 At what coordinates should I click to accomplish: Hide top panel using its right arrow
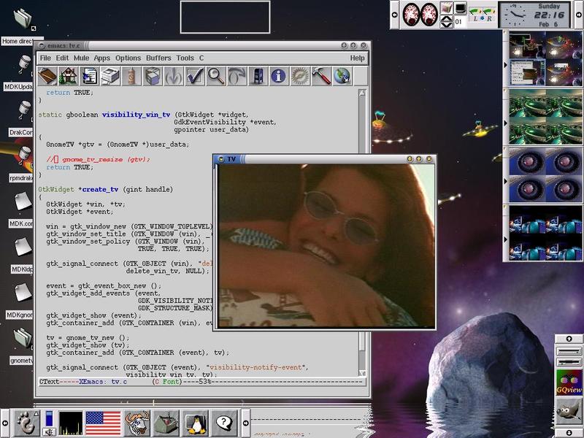pyautogui.click(x=579, y=15)
